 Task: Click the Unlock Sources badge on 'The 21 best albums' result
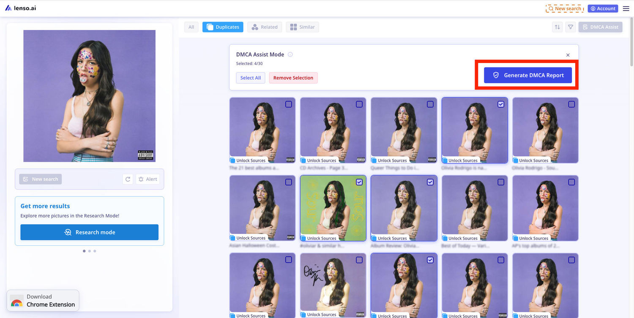(248, 160)
